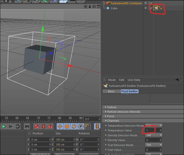Screen dimensions: 184x155
Task: Open the Mode menu in Attribute Manager
Action: (112, 80)
